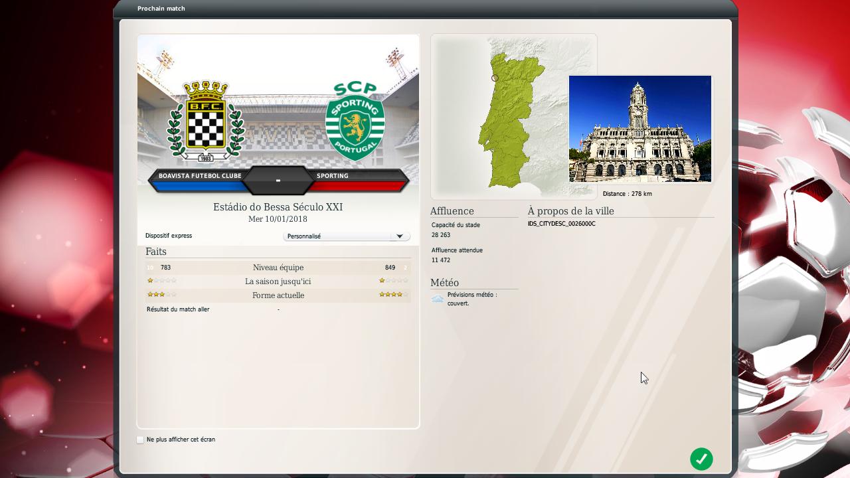The height and width of the screenshot is (478, 850).
Task: Click the expected attendance value 11 472
Action: tap(441, 260)
